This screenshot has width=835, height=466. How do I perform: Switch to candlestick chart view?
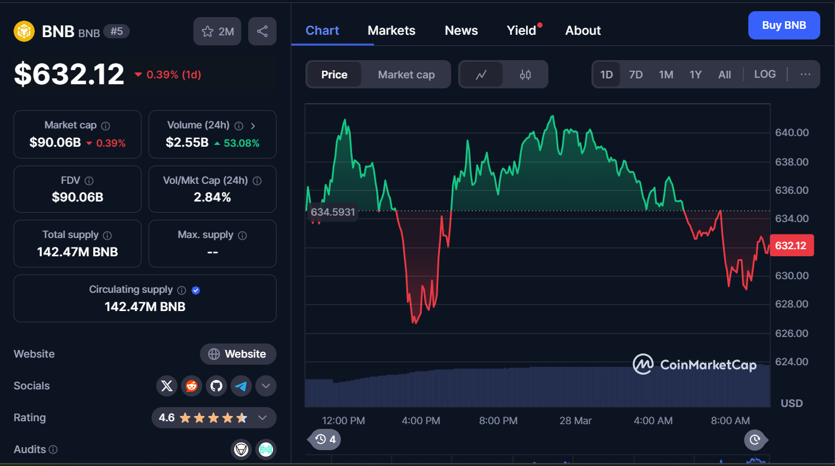click(x=525, y=75)
